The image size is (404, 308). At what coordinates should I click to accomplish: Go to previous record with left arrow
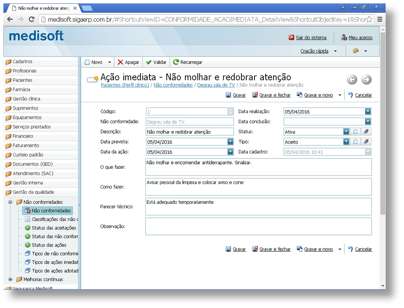tap(352, 79)
